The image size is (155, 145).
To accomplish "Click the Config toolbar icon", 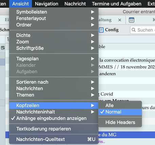I will (x=101, y=30).
